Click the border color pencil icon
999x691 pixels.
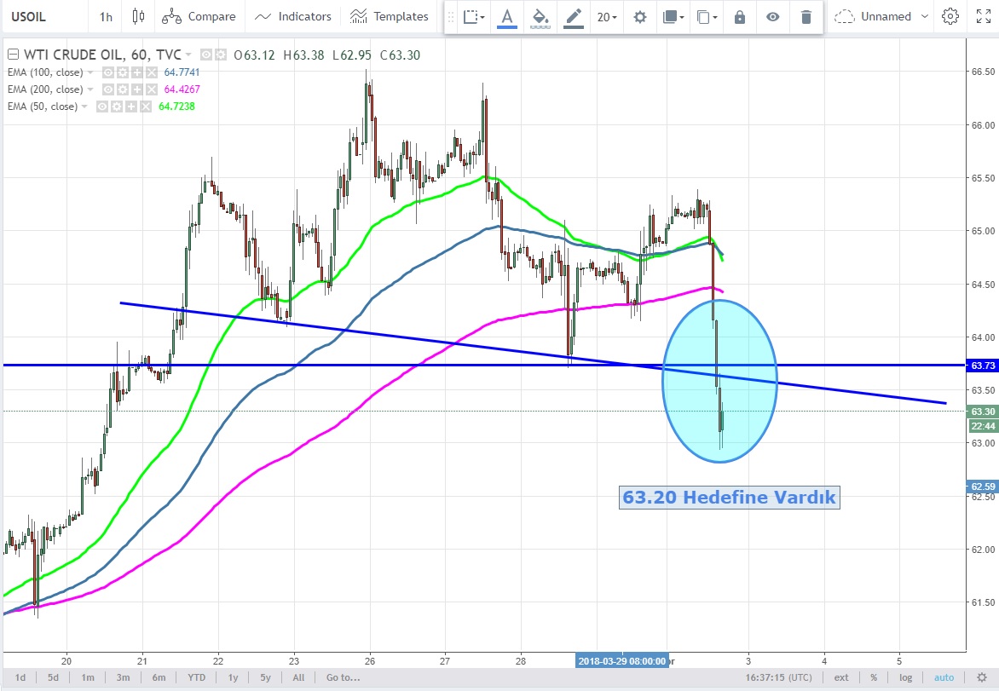point(574,16)
